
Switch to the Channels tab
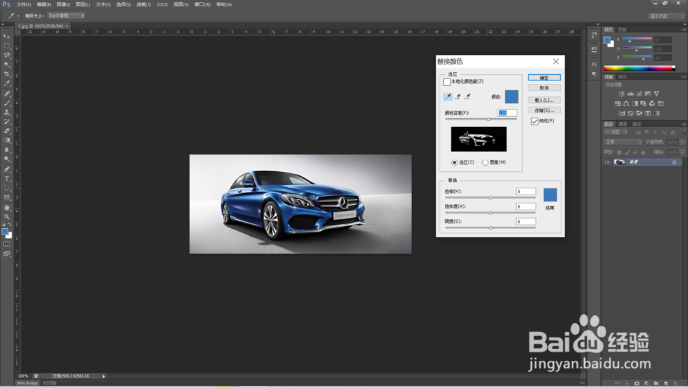coord(622,124)
